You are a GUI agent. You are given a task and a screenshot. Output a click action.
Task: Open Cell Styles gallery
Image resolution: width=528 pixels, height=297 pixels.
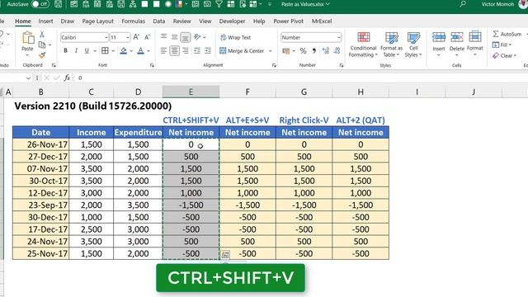413,45
